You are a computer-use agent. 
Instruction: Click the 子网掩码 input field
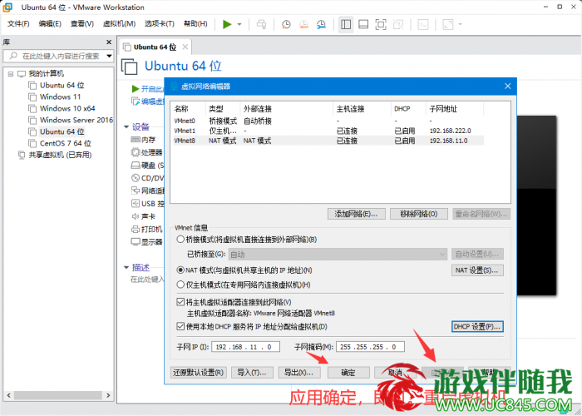[x=370, y=347]
